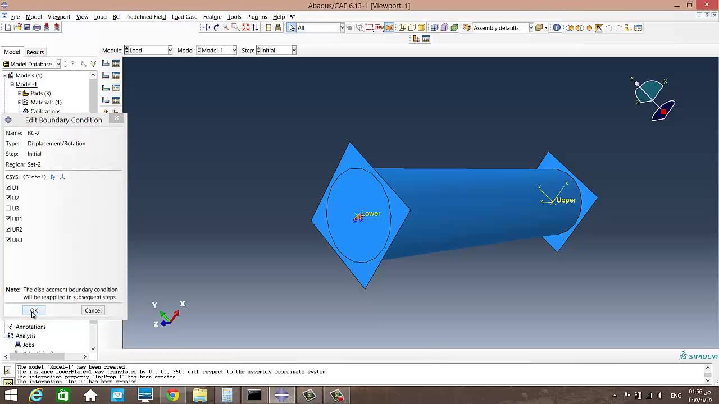The width and height of the screenshot is (719, 404).
Task: Select the Rotate View tool
Action: (x=216, y=27)
